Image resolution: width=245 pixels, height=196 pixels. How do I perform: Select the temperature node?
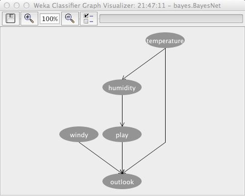(165, 41)
